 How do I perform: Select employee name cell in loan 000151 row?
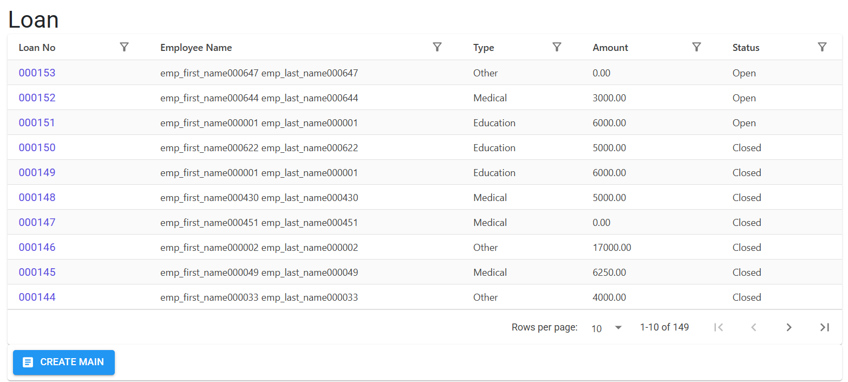click(259, 123)
